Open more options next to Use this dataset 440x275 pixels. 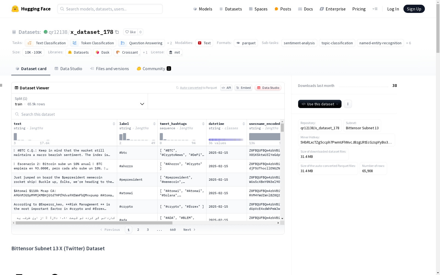[x=348, y=104]
